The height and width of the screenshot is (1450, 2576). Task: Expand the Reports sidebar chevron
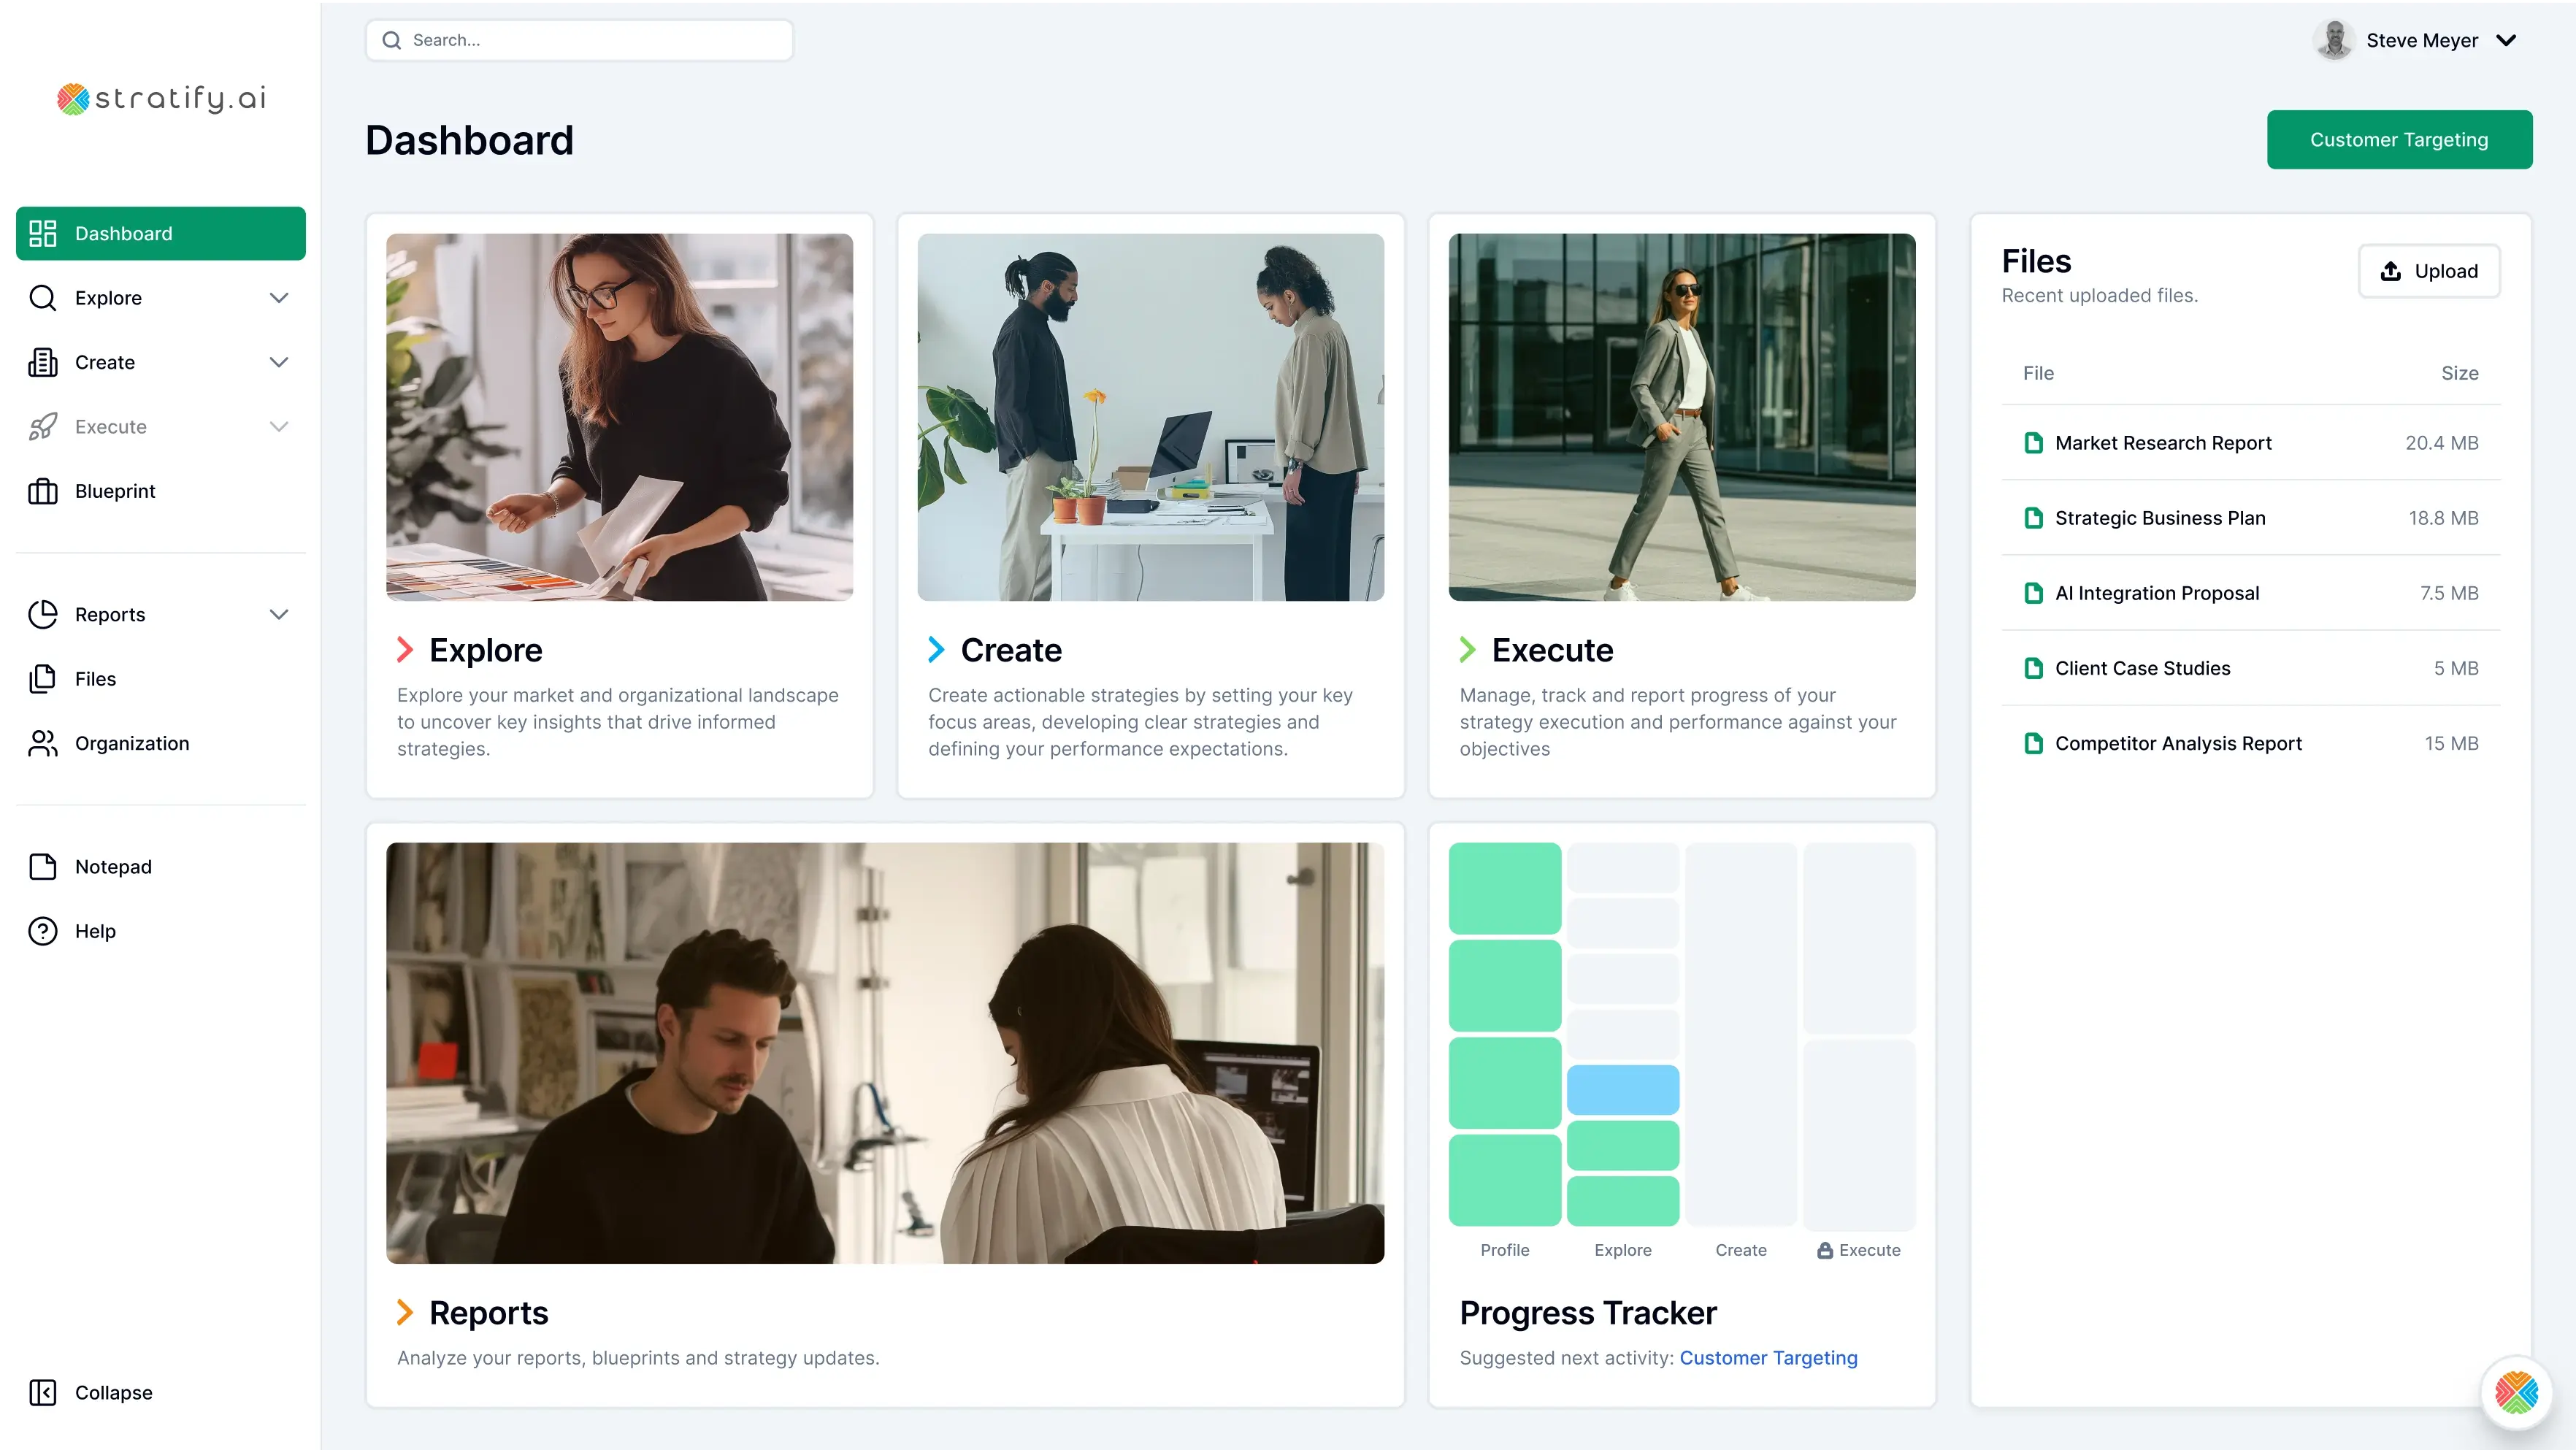coord(279,614)
